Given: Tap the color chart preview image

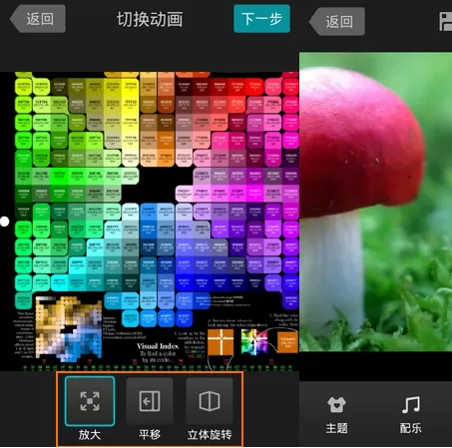Looking at the screenshot, I should coord(150,222).
